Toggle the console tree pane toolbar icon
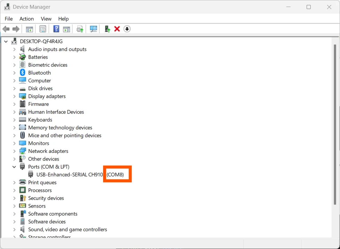Image resolution: width=340 pixels, height=249 pixels. coord(30,29)
